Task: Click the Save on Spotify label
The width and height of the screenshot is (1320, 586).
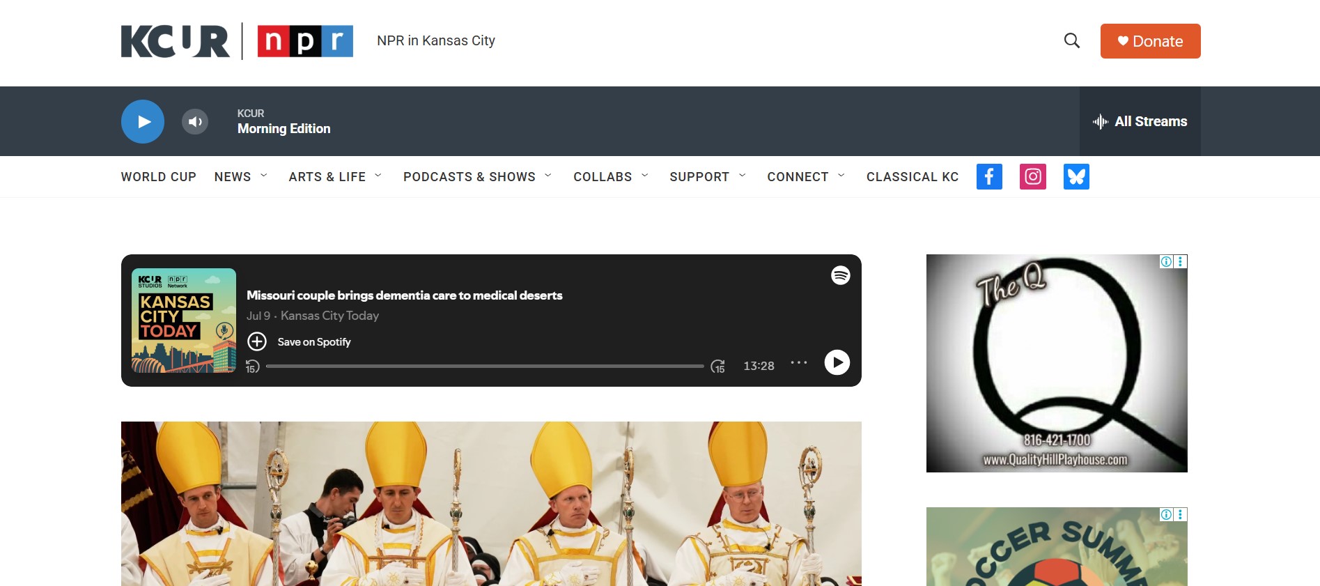Action: pyautogui.click(x=314, y=342)
